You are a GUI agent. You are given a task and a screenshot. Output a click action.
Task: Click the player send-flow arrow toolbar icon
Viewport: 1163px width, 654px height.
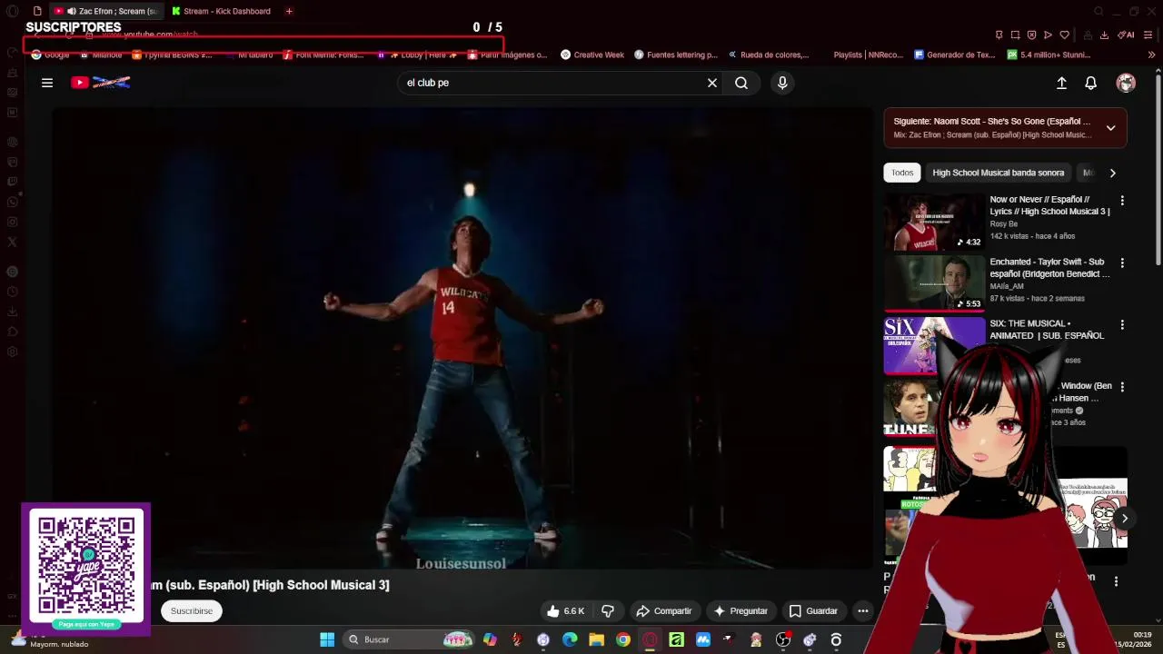click(x=1048, y=35)
